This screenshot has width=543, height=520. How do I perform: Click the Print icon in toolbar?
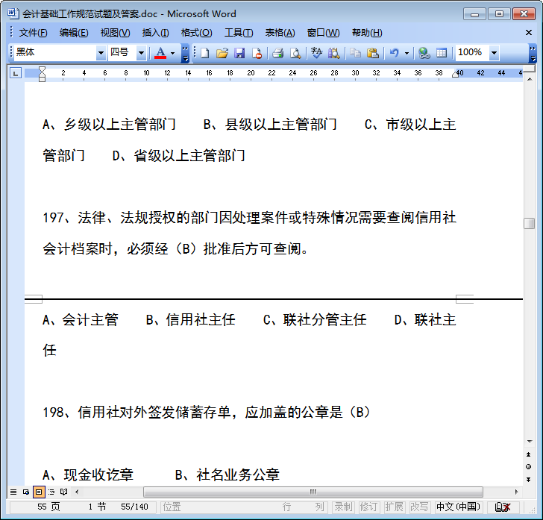[x=277, y=53]
